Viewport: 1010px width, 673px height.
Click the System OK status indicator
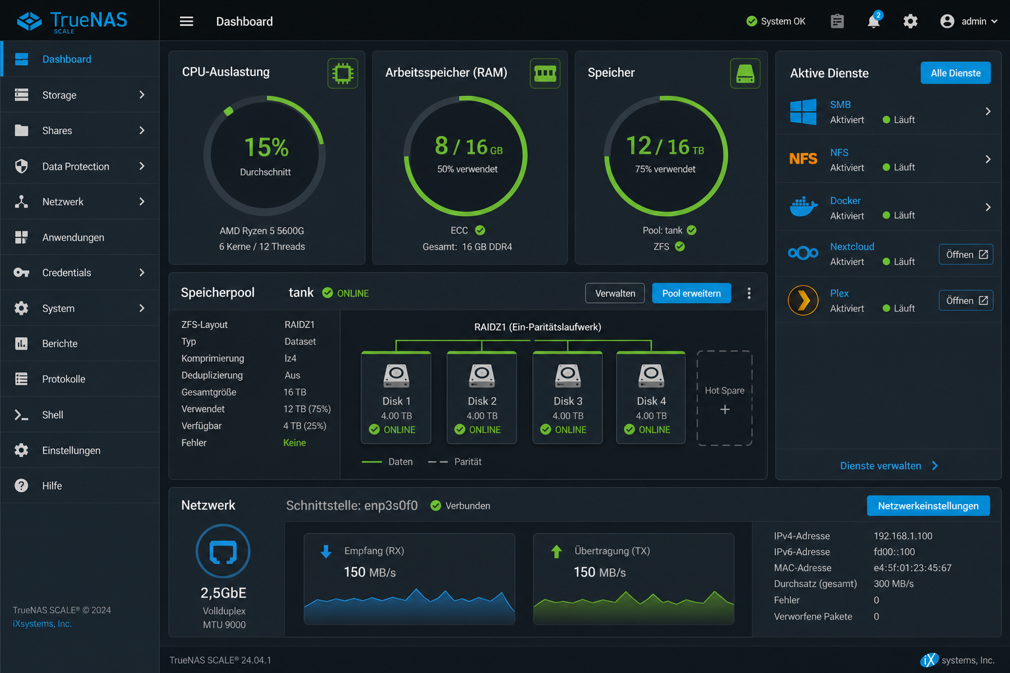(x=776, y=22)
